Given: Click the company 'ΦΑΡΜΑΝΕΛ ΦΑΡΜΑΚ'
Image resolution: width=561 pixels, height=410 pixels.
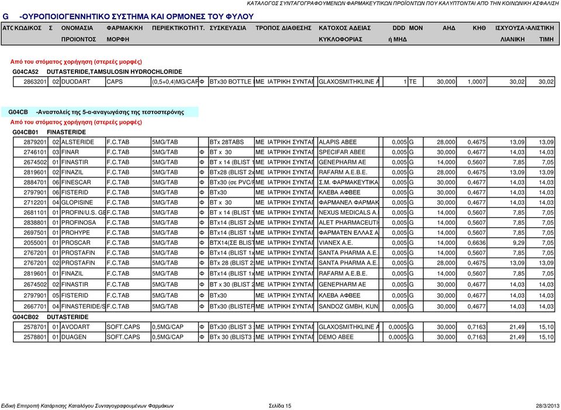Looking at the screenshot, I should click(x=348, y=202).
